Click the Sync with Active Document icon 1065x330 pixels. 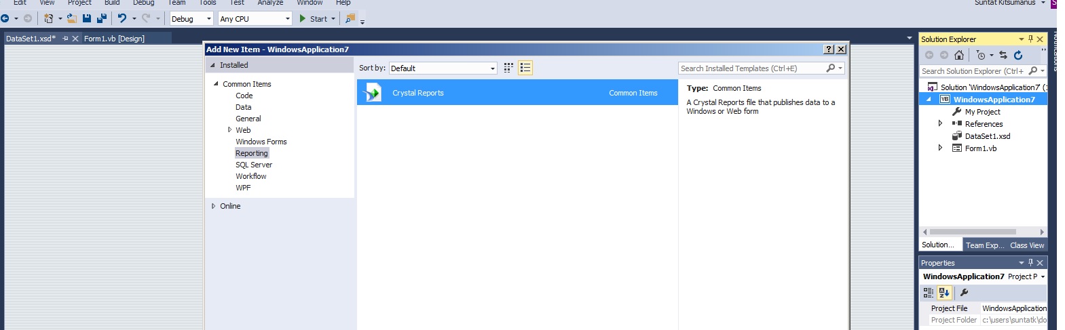click(1003, 55)
